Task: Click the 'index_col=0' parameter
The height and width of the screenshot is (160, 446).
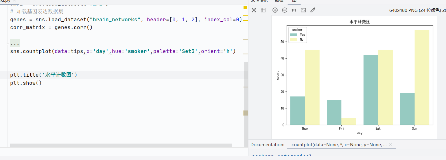Action: point(222,20)
